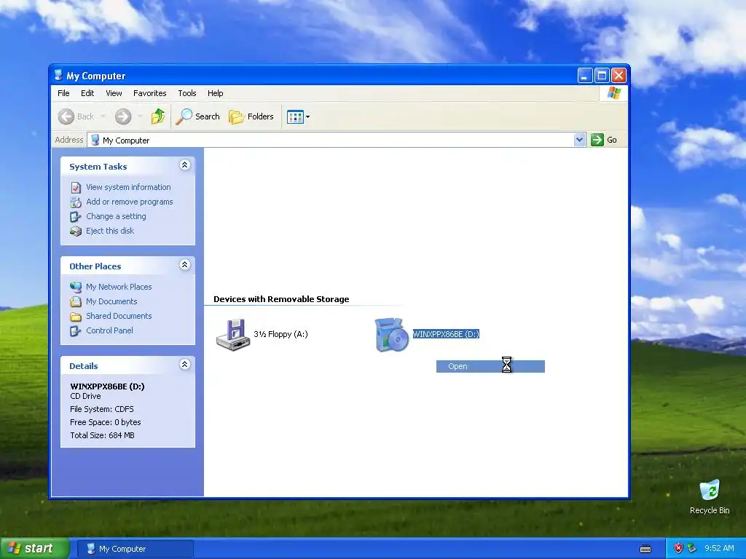
Task: Click the Shared Documents folder icon
Action: pos(76,317)
